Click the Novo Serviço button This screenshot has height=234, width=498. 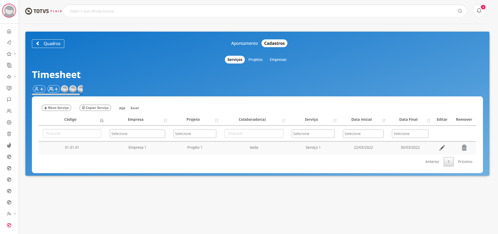[56, 108]
